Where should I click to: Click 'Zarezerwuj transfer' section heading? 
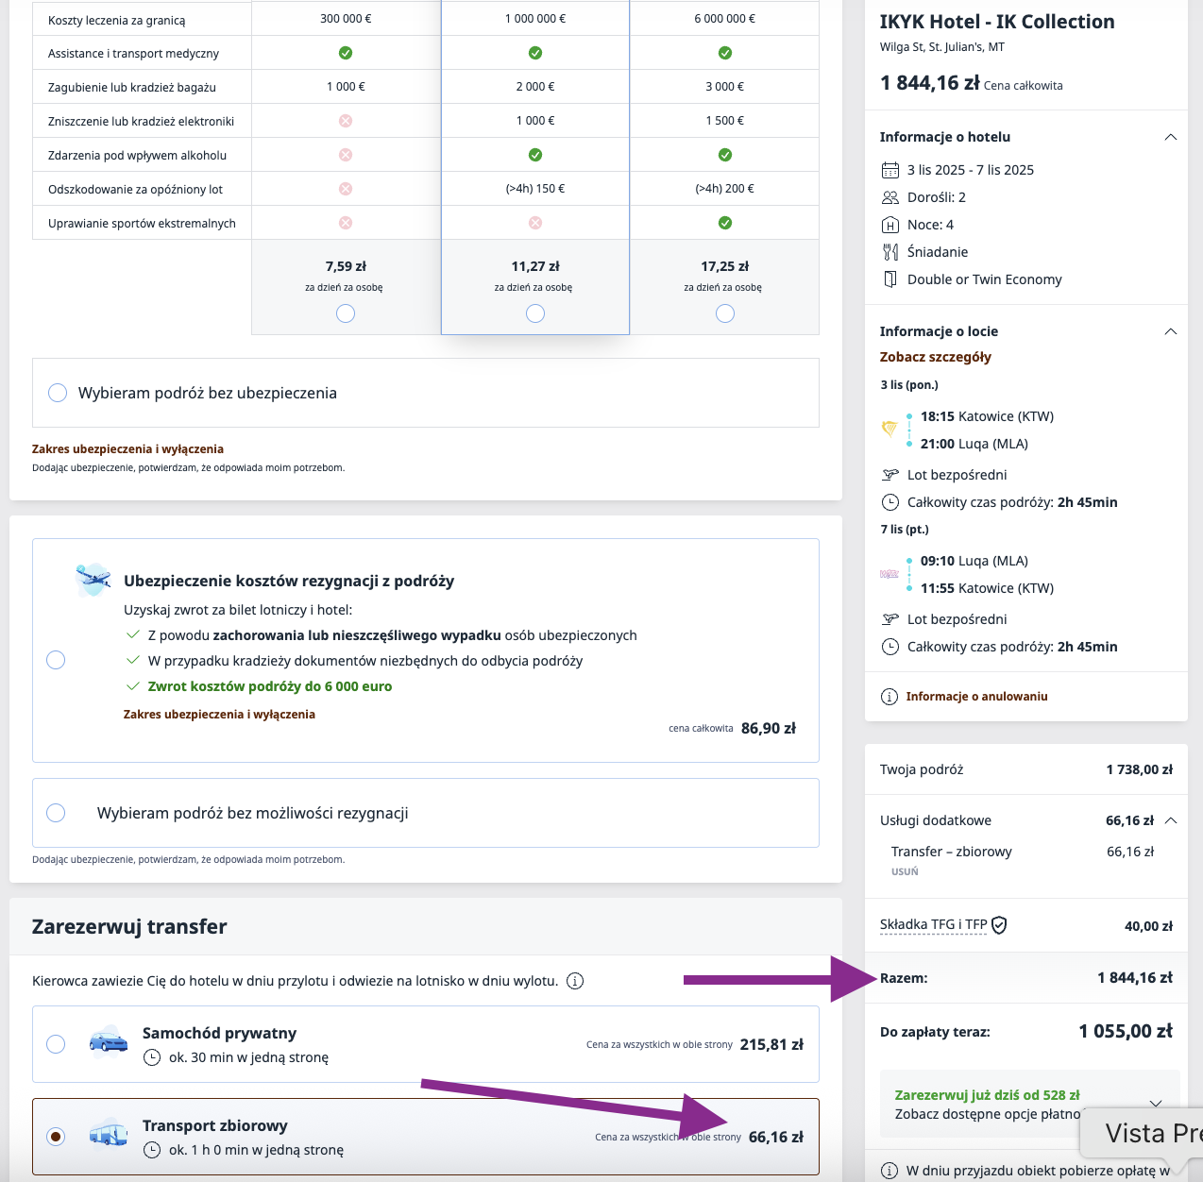coord(129,927)
